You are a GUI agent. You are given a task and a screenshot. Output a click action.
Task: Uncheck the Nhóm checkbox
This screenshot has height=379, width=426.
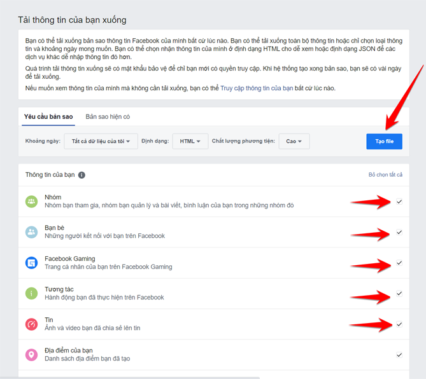tap(399, 202)
